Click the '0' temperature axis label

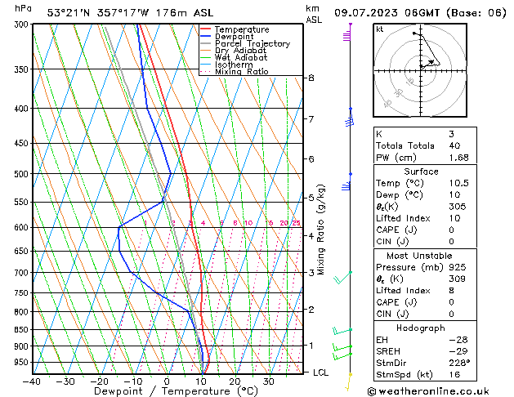click(x=167, y=381)
